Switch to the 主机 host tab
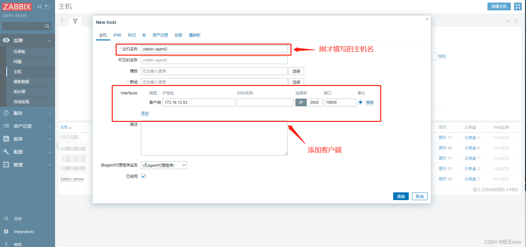This screenshot has height=247, width=526. pyautogui.click(x=103, y=35)
